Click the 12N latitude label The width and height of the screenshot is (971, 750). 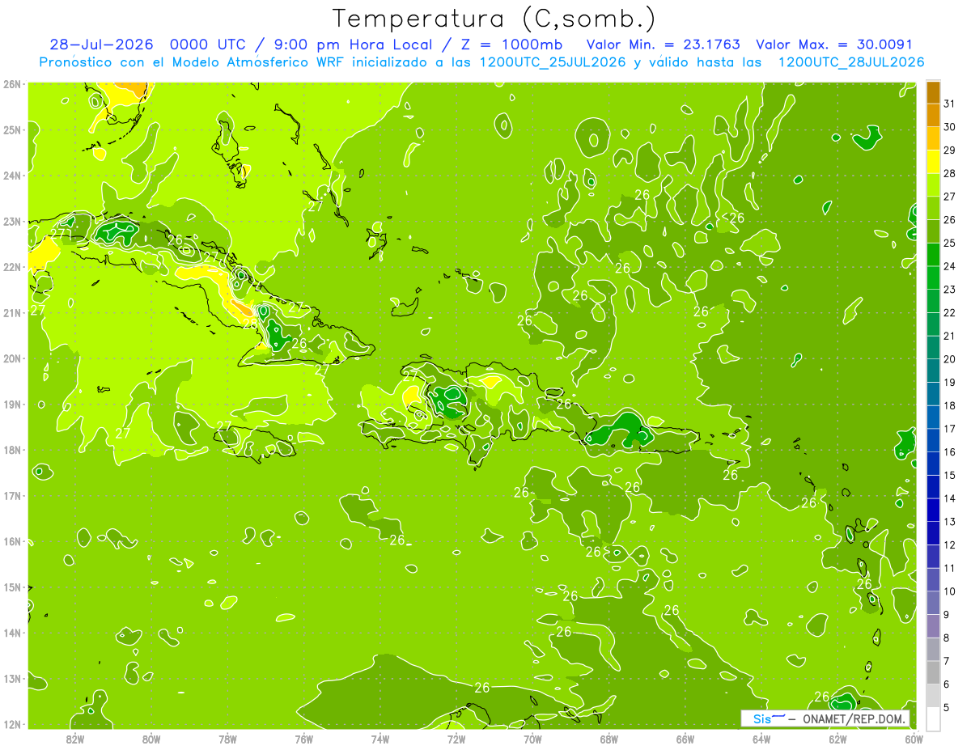11,724
